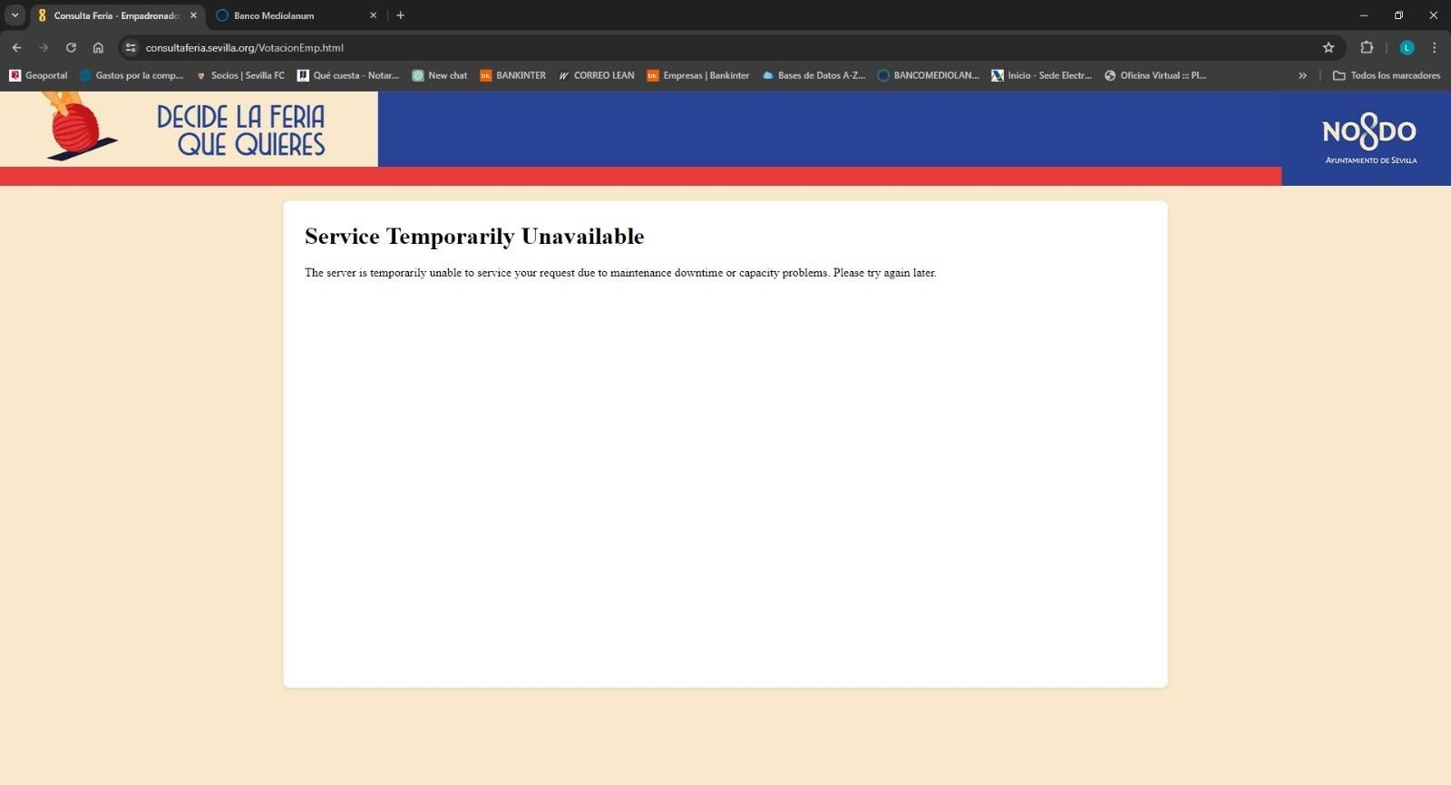Open the Extensions puzzle icon
Screen dimensions: 1451x785
coord(1367,48)
